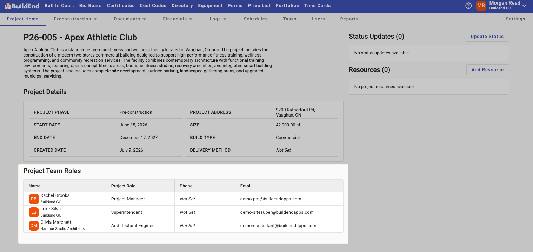The height and width of the screenshot is (252, 533).
Task: Click the Status Updates (0) heading
Action: pyautogui.click(x=377, y=37)
